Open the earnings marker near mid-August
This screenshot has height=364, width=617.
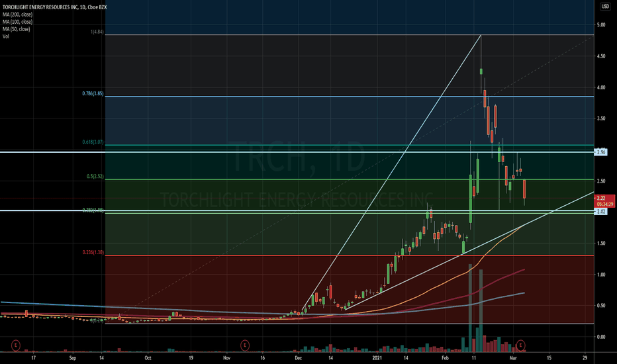tap(15, 345)
